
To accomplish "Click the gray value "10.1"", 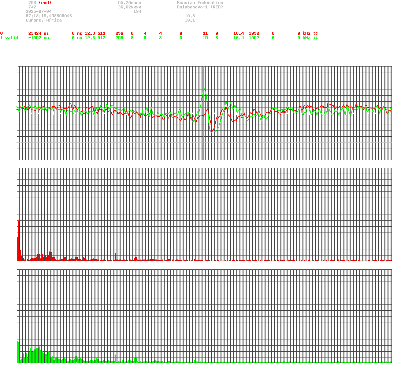I will point(190,20).
